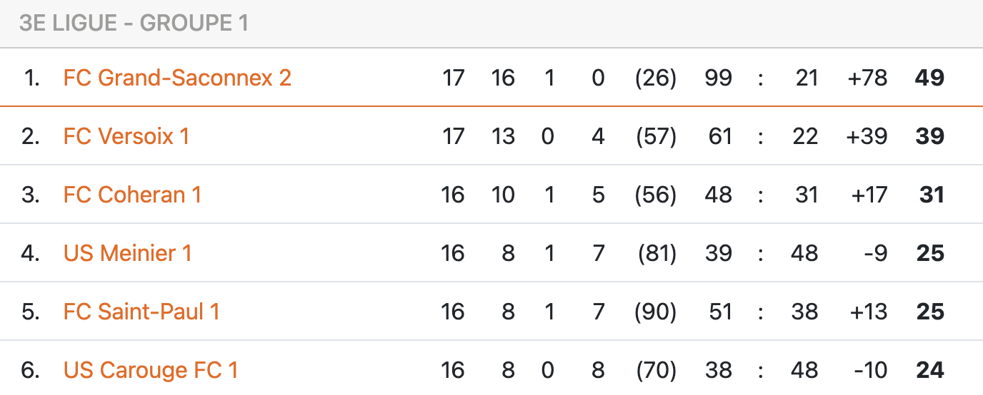Click the 49 points total for Grand-Saconnex
Image resolution: width=983 pixels, height=395 pixels.
[929, 78]
